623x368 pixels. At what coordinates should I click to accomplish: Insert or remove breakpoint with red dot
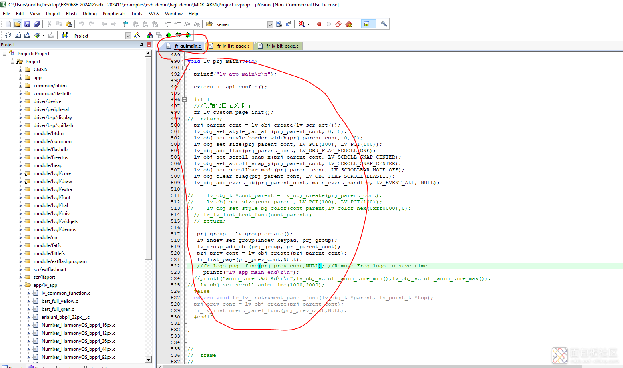coord(319,24)
